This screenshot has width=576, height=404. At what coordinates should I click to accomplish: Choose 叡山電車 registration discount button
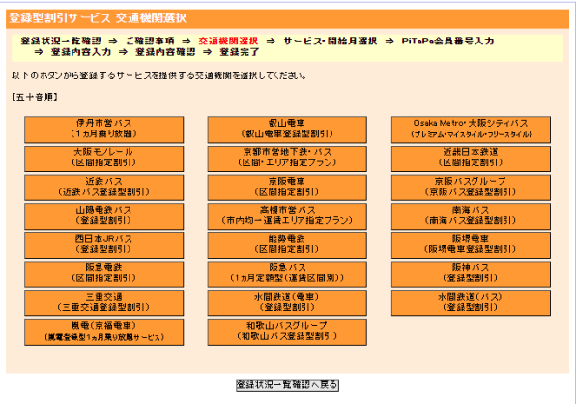[x=287, y=130]
